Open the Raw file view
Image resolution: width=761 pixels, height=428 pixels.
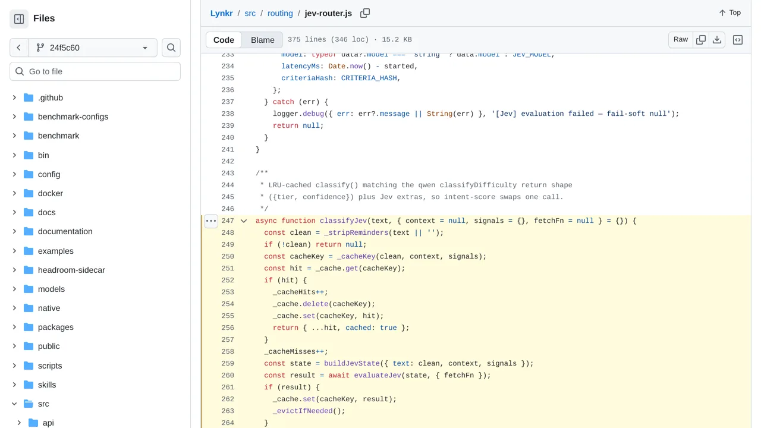pyautogui.click(x=681, y=40)
